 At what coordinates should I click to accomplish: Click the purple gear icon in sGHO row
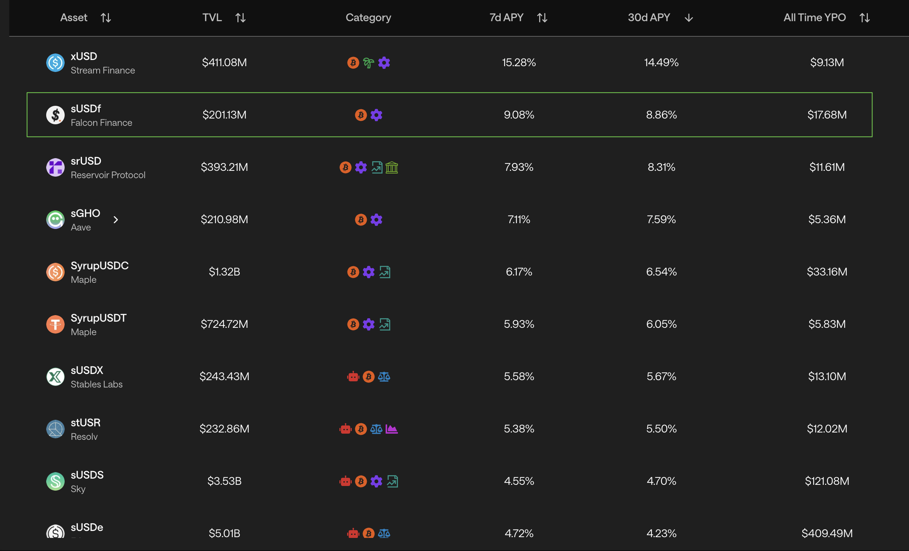376,220
